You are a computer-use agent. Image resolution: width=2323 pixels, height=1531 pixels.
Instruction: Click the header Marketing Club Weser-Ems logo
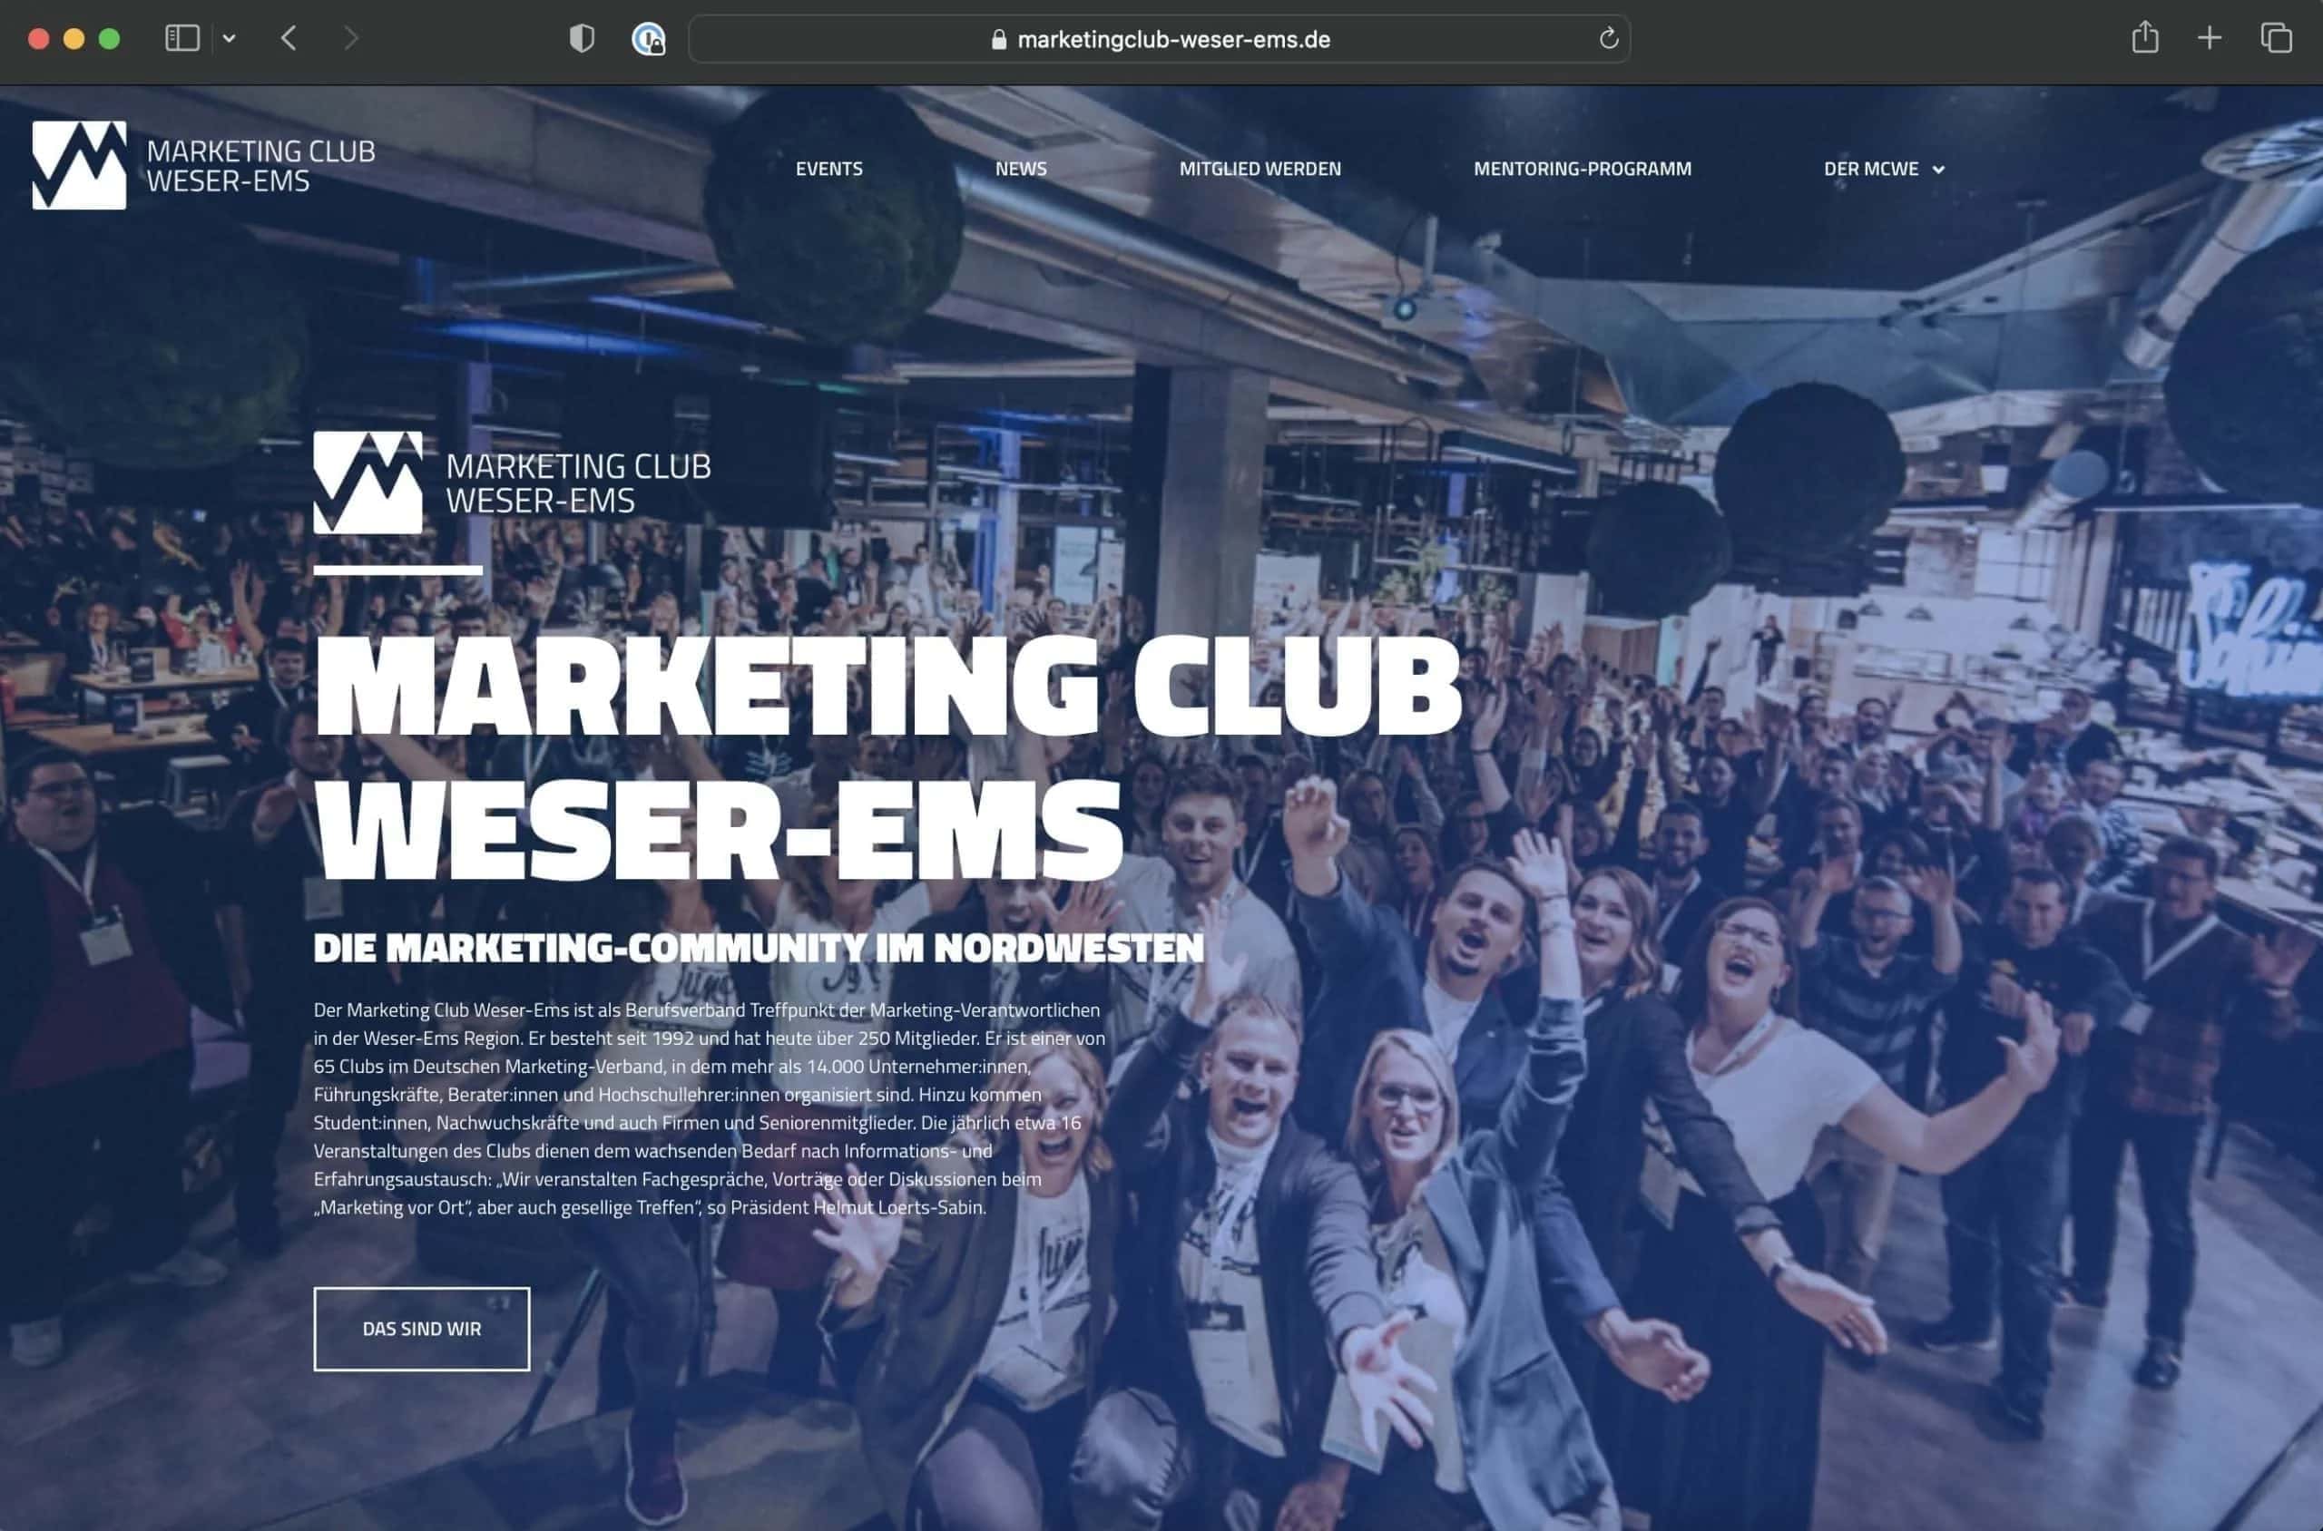click(203, 165)
